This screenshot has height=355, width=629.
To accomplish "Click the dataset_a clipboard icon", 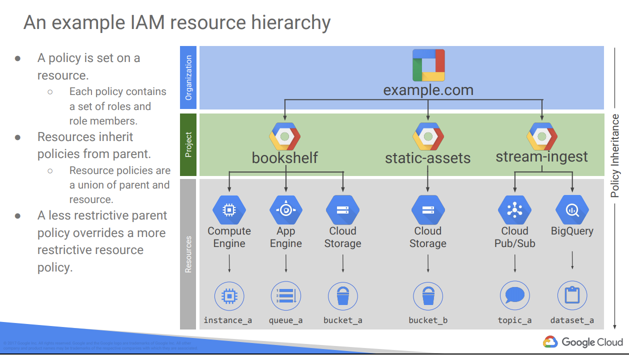I will (572, 296).
